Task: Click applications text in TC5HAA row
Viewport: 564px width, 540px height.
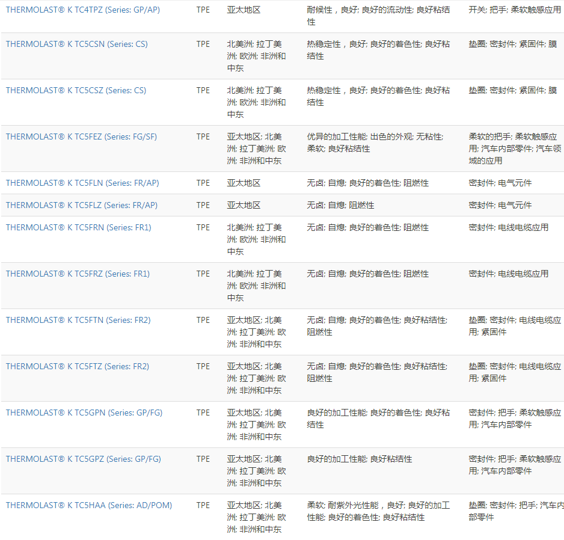Action: click(x=516, y=512)
